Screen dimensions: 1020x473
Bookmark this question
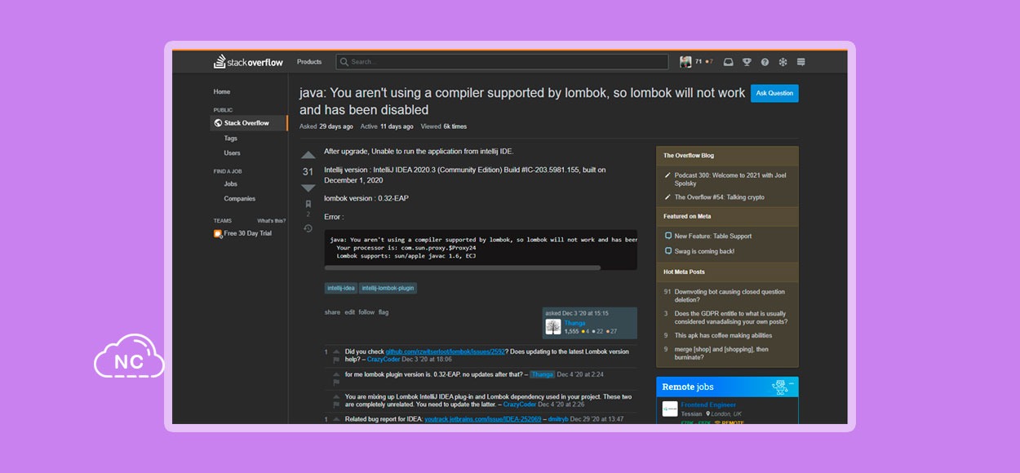[308, 204]
